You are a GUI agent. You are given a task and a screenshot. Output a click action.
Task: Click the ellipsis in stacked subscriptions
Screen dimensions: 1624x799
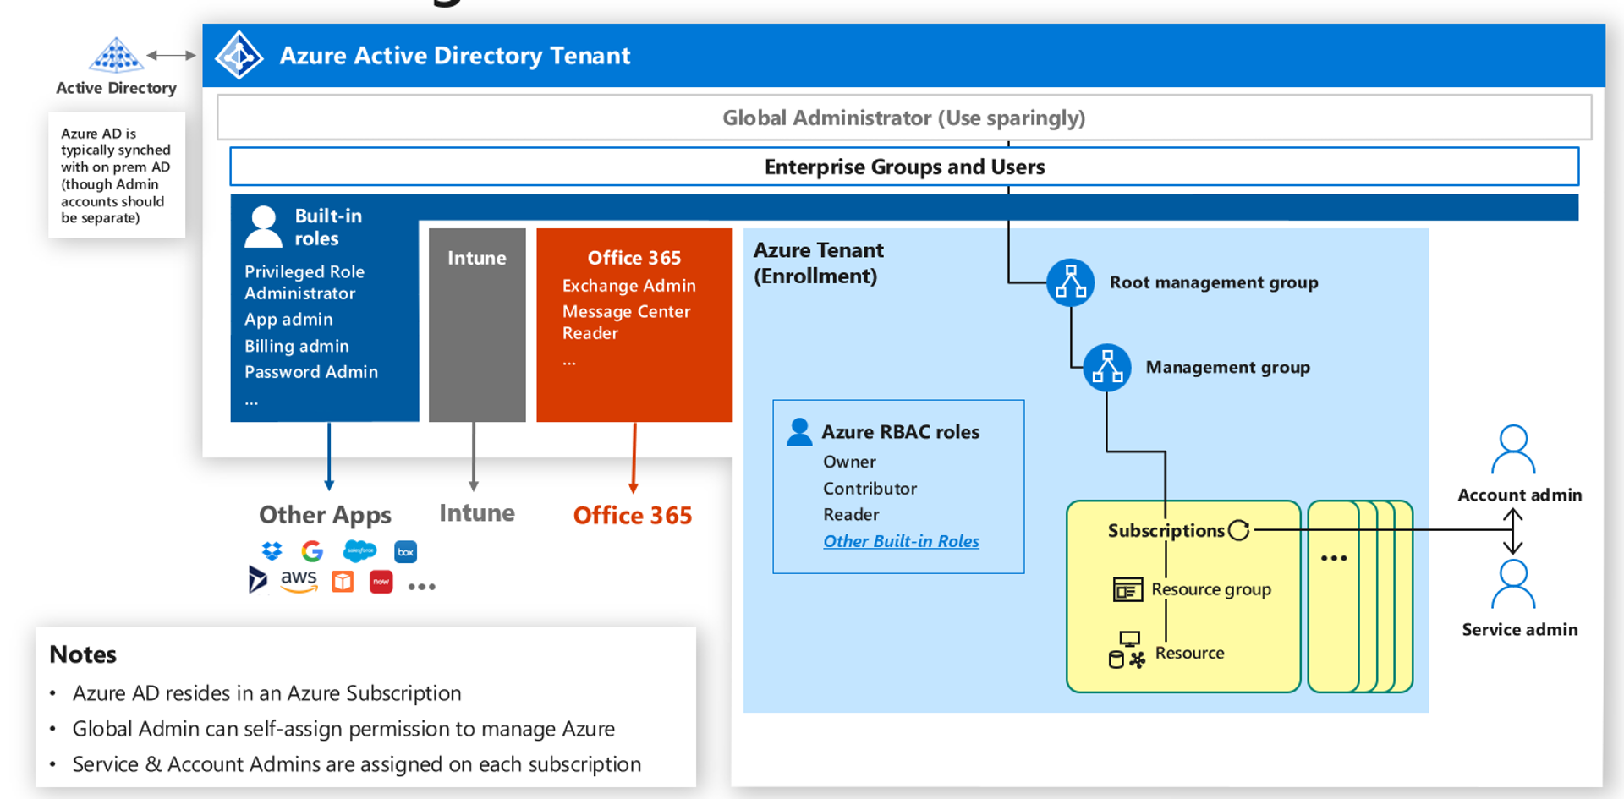point(1334,558)
